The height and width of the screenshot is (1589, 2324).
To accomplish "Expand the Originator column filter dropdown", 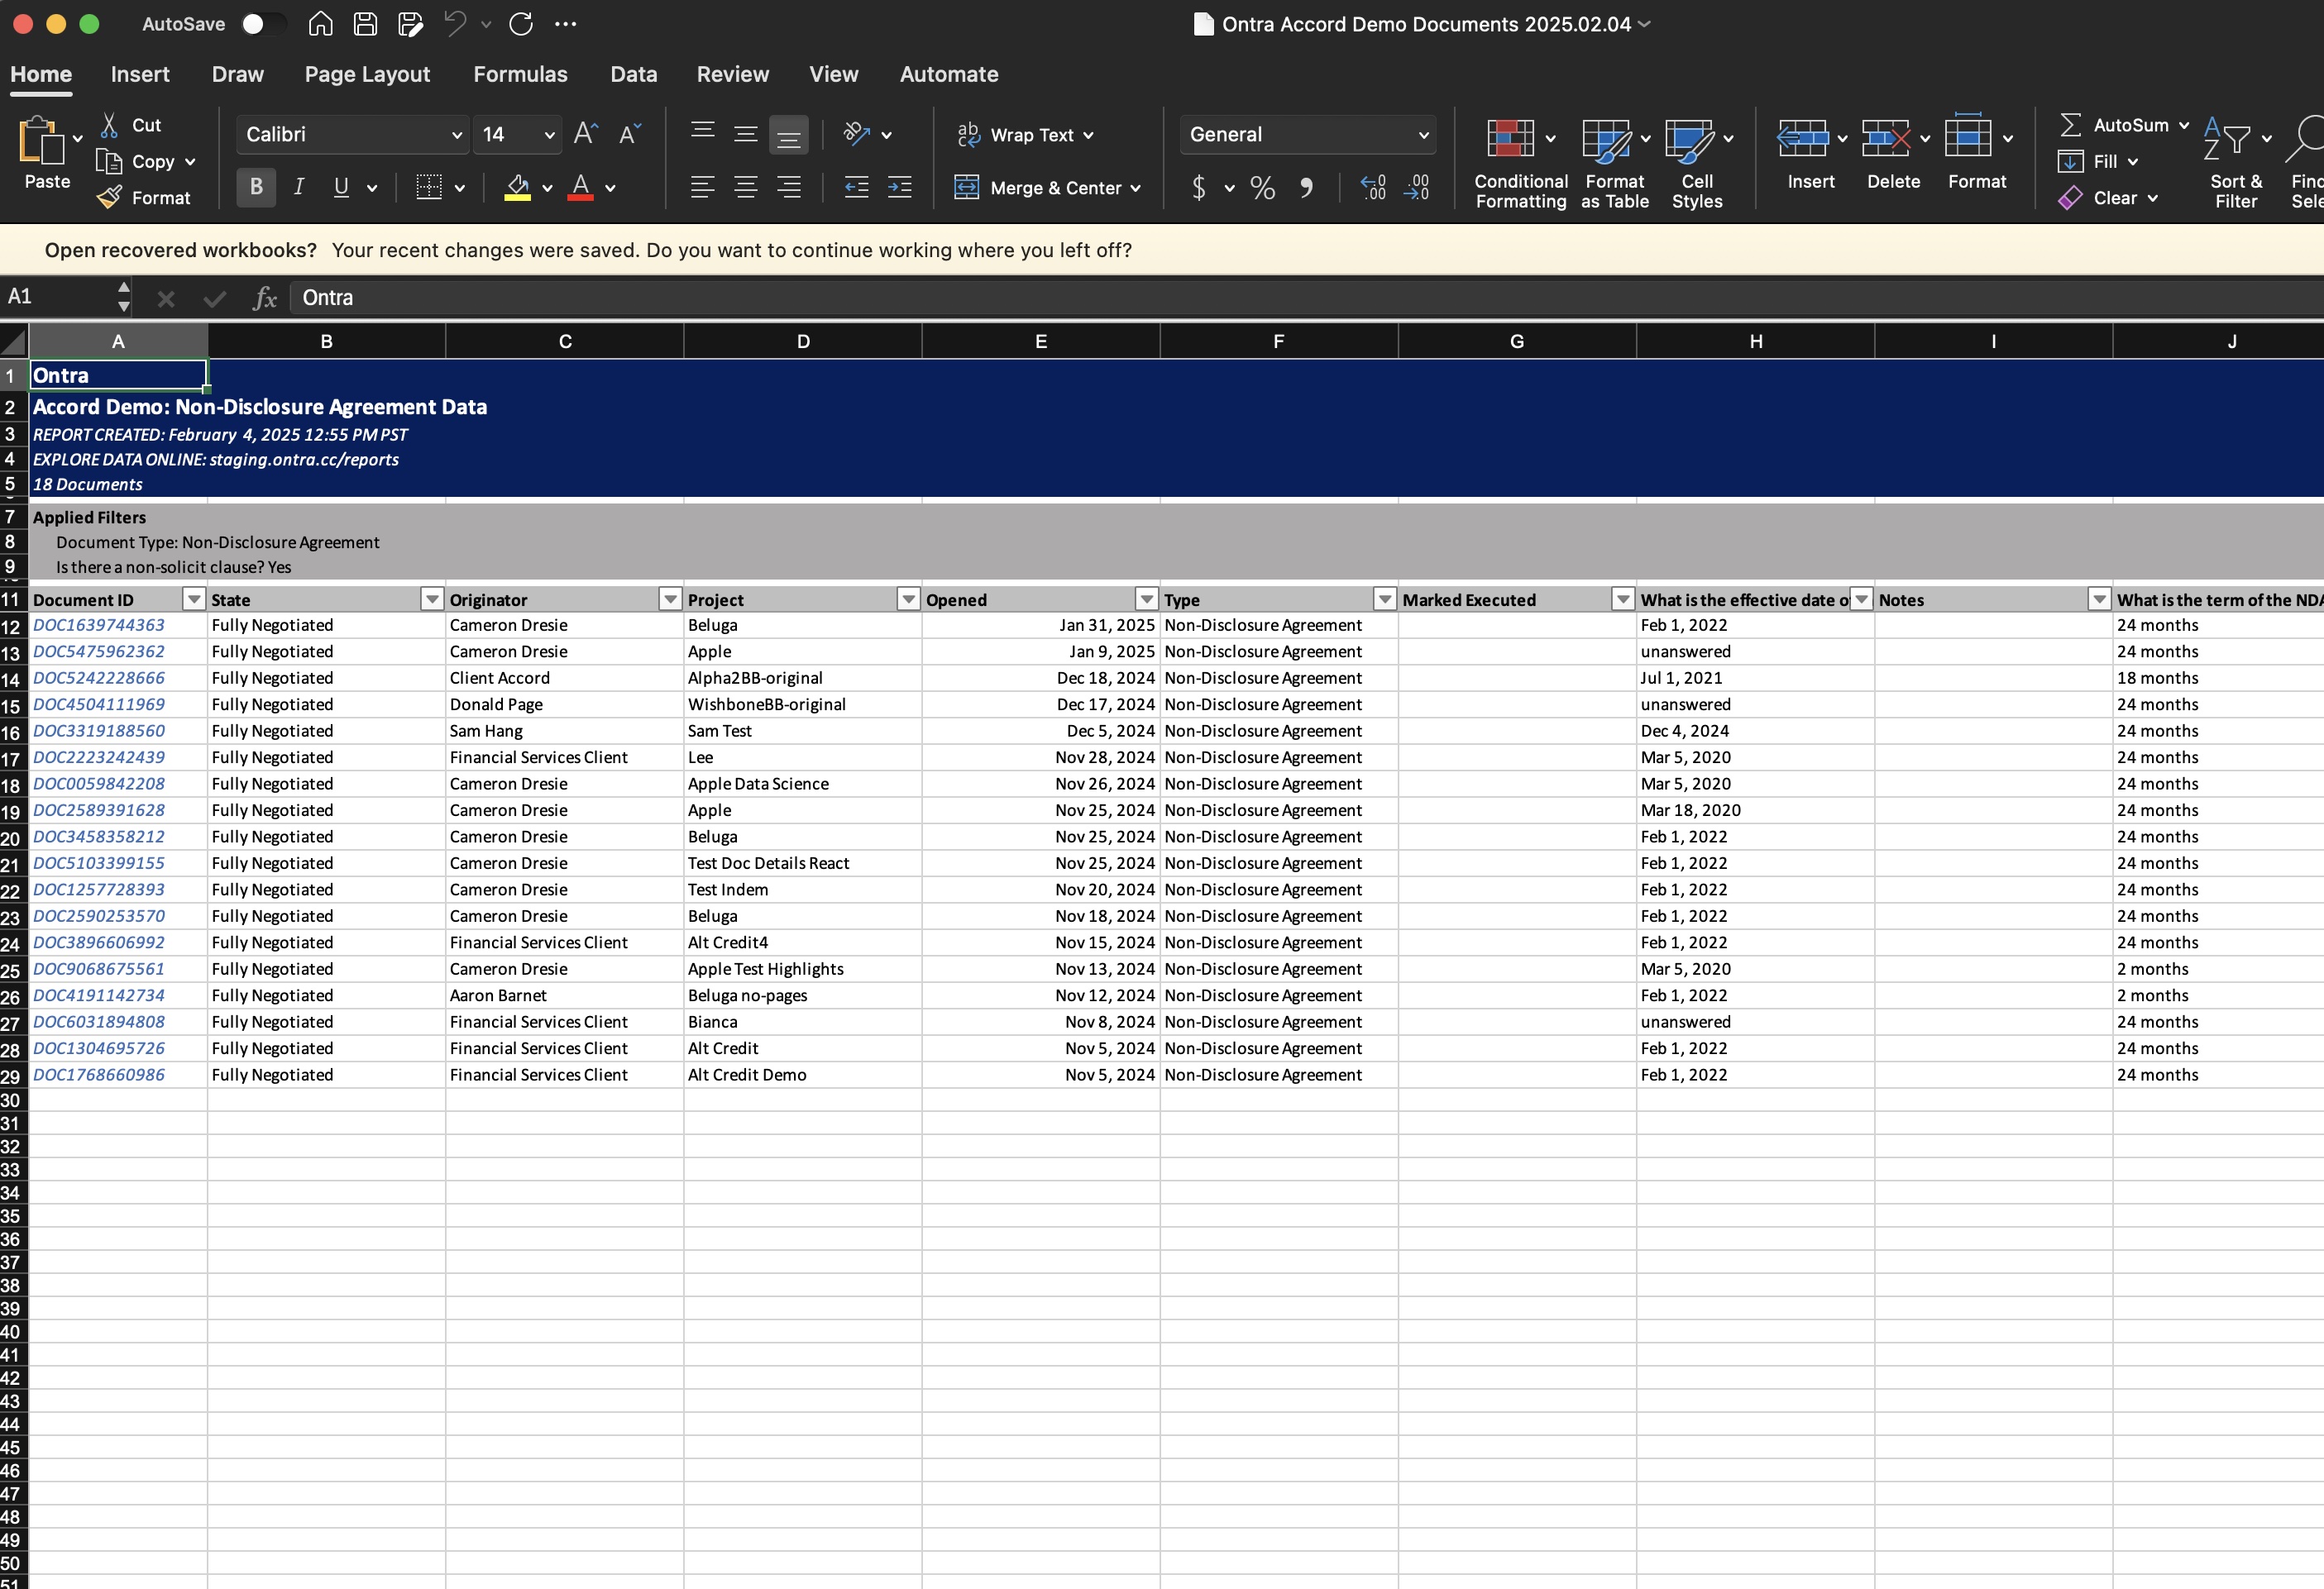I will pos(669,600).
